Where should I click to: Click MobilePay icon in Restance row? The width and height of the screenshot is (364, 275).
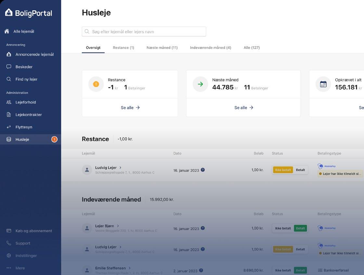click(326, 166)
